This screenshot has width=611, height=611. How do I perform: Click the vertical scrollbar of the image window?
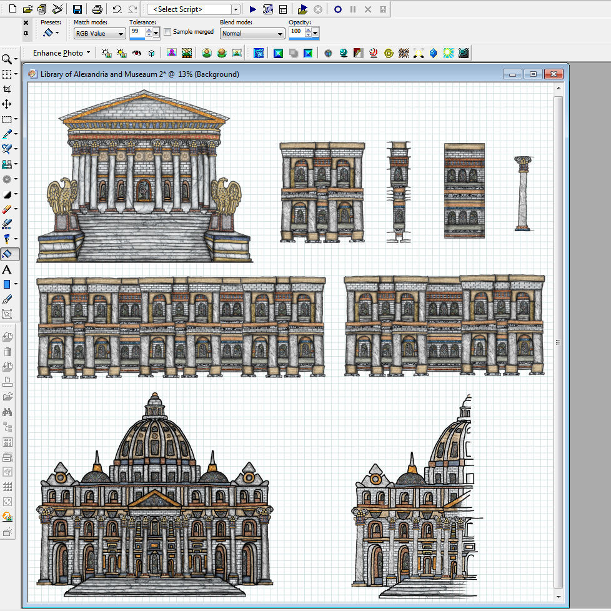(x=558, y=342)
